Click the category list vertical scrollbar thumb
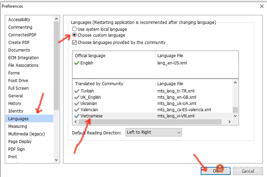The height and width of the screenshot is (177, 267). click(57, 66)
